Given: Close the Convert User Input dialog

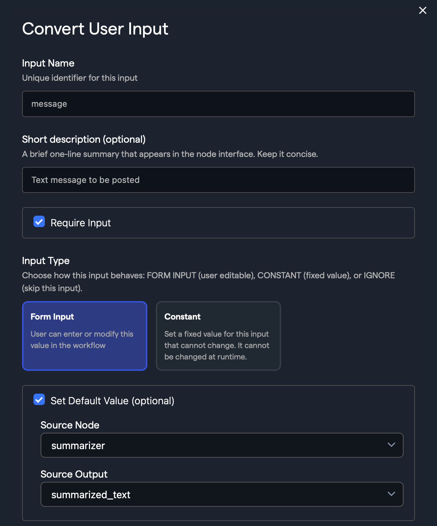Looking at the screenshot, I should coord(422,10).
